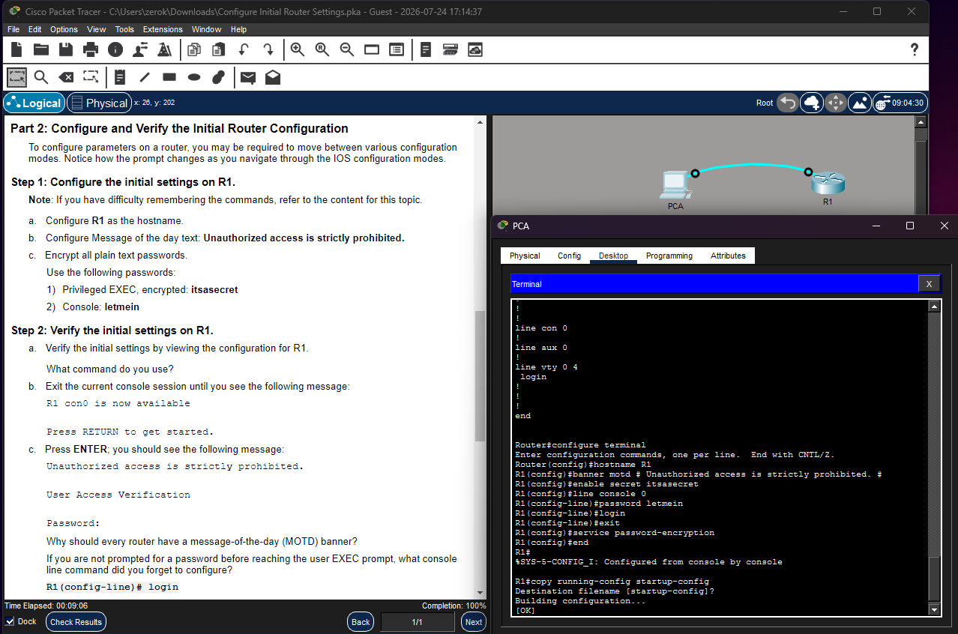Open the User Profile icon
The image size is (958, 634).
140,49
